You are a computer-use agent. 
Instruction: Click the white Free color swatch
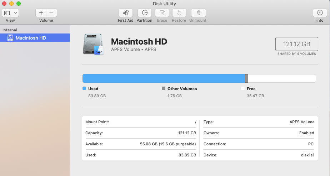point(243,88)
